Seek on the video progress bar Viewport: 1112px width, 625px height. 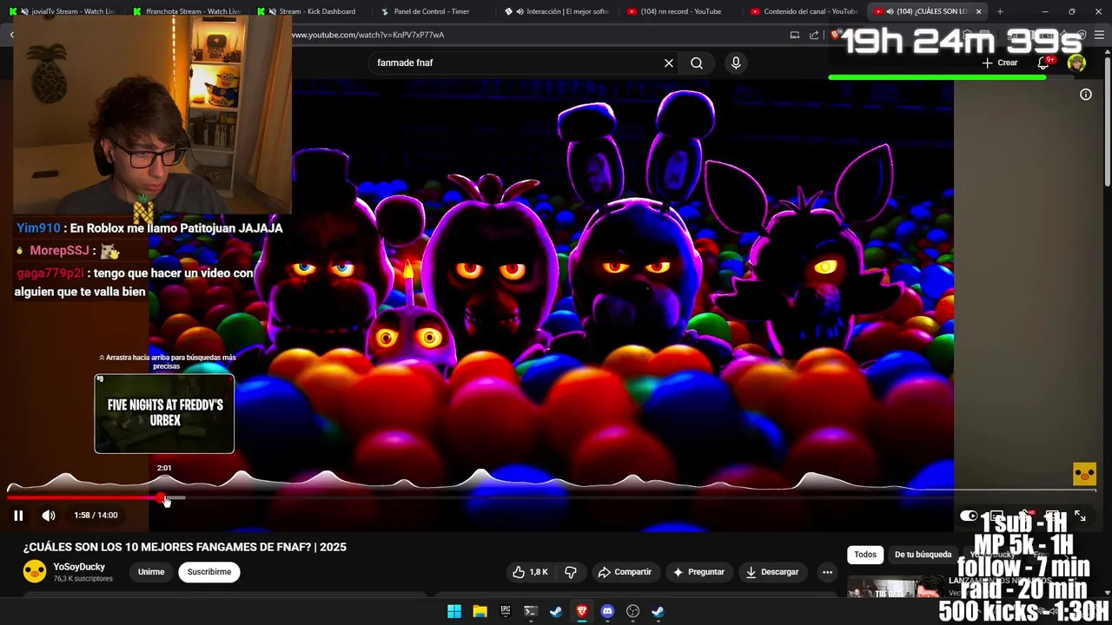[x=552, y=498]
